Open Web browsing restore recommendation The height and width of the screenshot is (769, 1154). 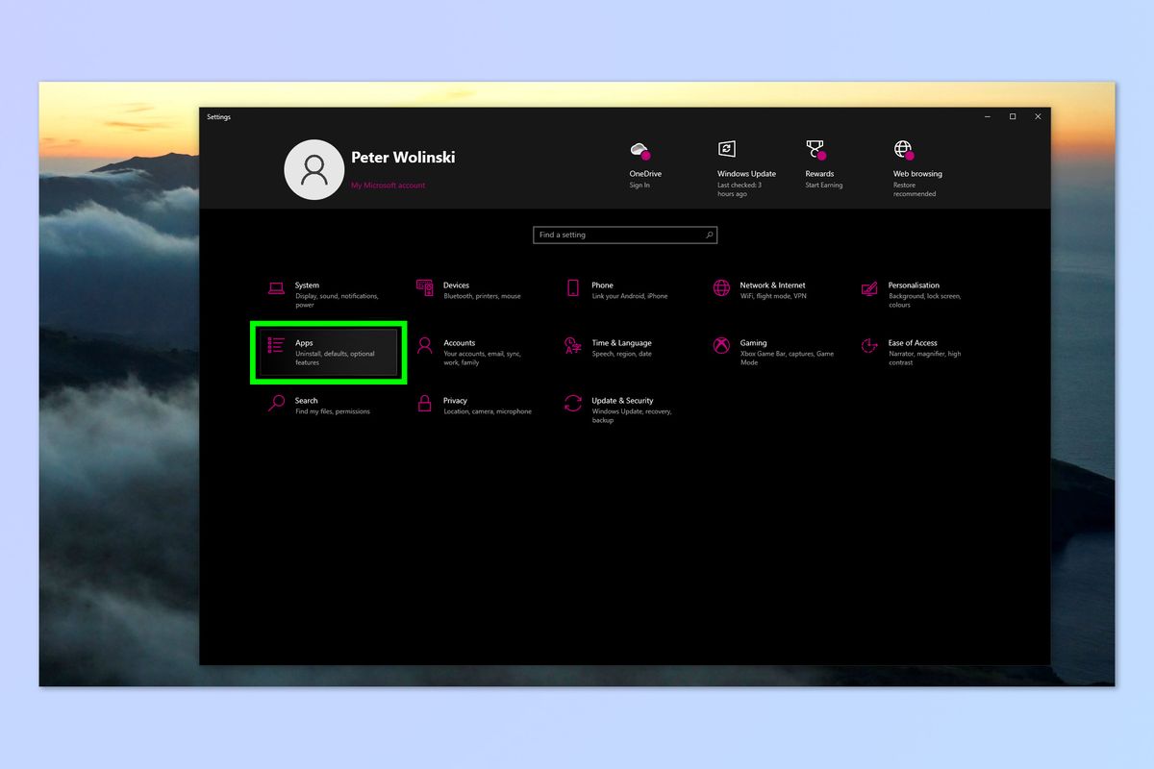[902, 150]
